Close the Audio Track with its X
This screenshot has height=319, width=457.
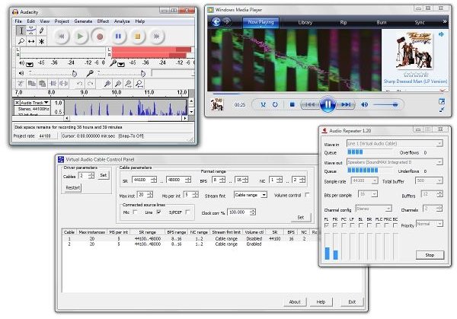17,103
